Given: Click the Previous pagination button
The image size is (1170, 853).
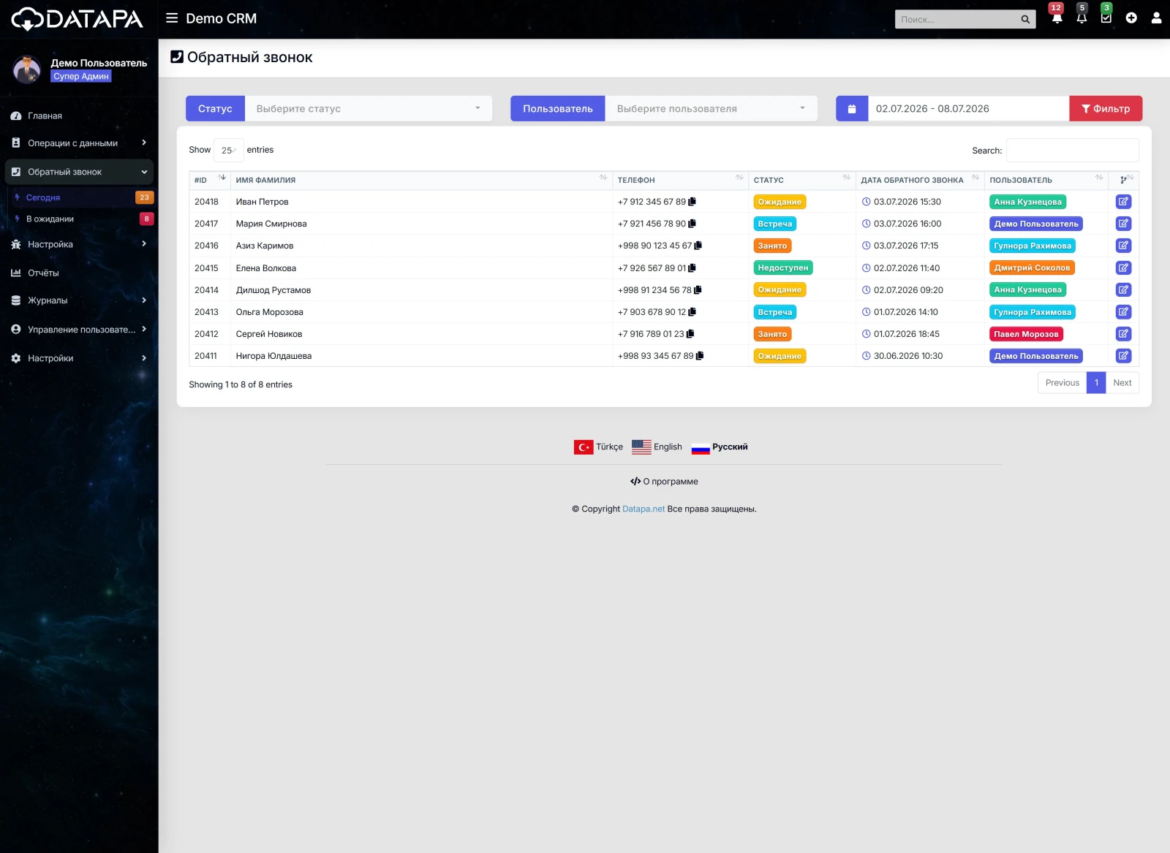Looking at the screenshot, I should click(1062, 383).
